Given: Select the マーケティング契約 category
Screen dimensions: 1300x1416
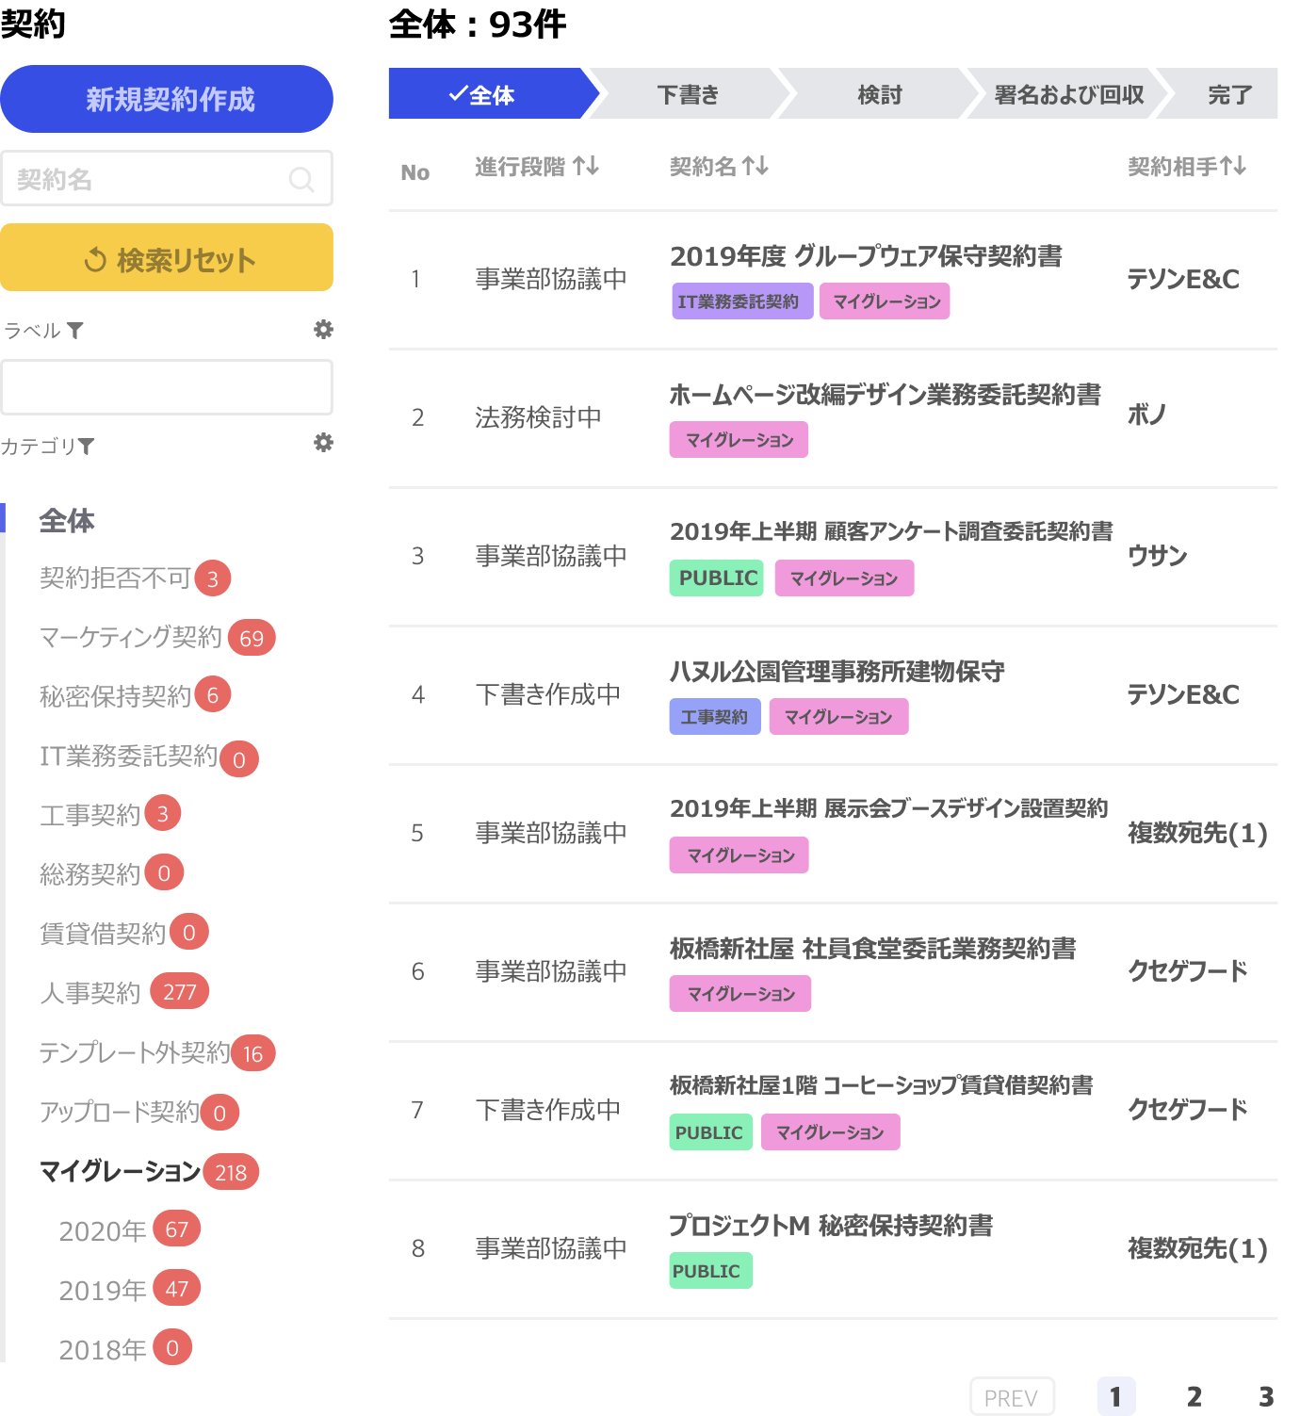Looking at the screenshot, I should pos(130,637).
